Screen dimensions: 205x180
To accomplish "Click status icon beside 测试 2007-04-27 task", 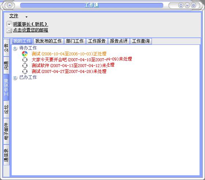I will [25, 71].
